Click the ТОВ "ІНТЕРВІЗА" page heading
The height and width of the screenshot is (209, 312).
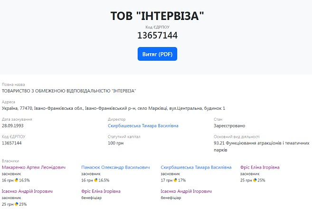coord(157,16)
